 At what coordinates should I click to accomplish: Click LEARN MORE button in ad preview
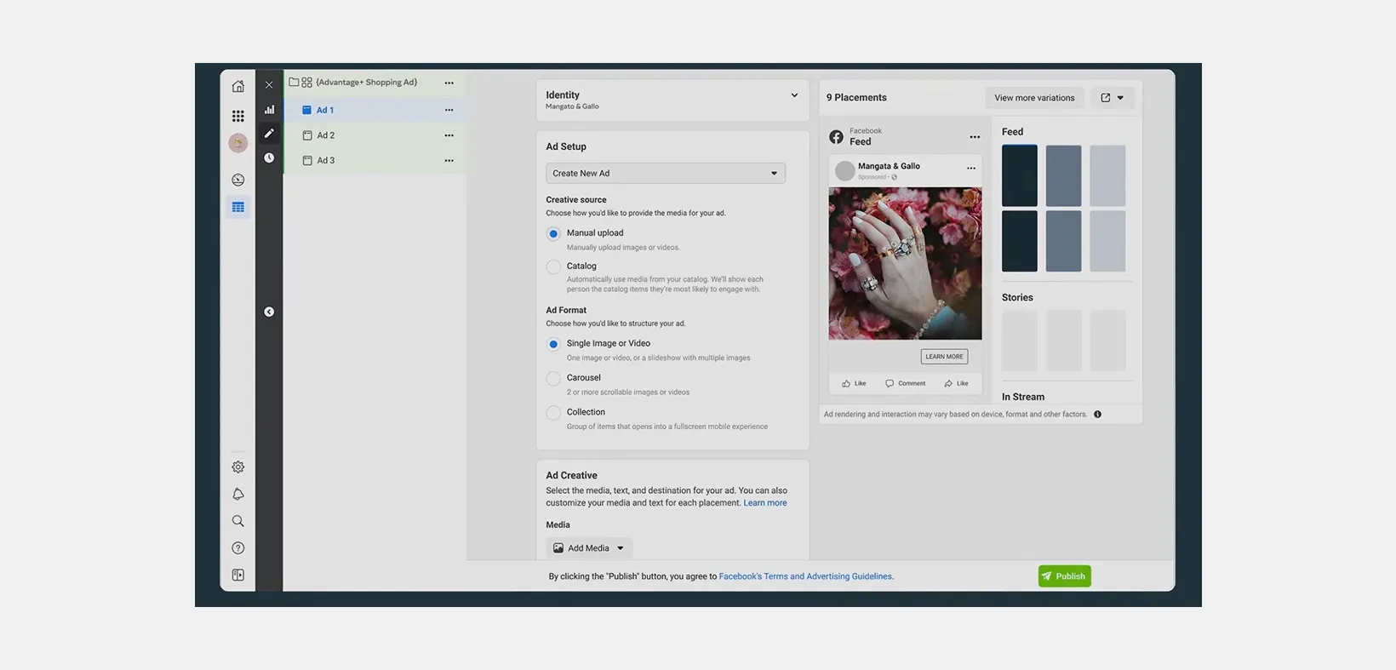944,357
